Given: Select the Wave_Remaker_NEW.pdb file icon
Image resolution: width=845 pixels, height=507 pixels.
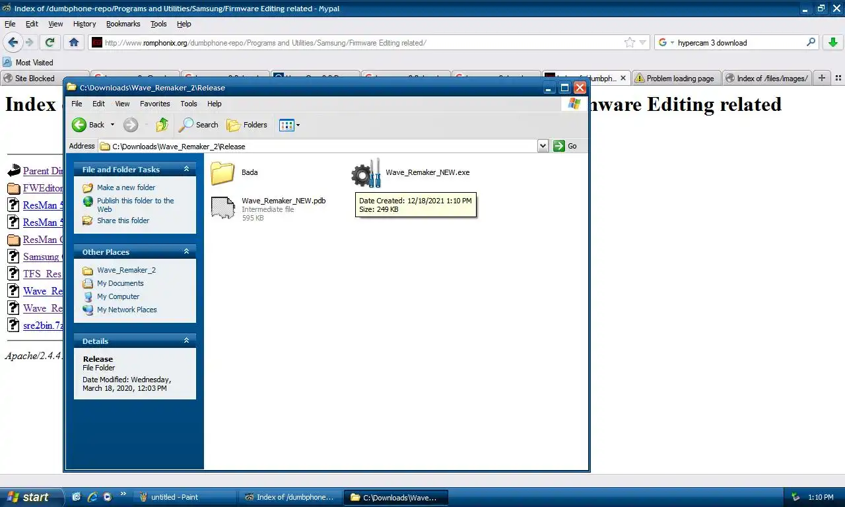Looking at the screenshot, I should pos(223,208).
